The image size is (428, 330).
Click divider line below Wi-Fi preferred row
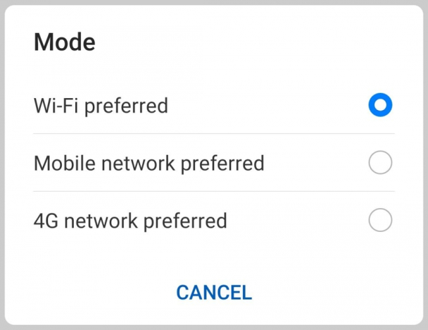pyautogui.click(x=214, y=134)
